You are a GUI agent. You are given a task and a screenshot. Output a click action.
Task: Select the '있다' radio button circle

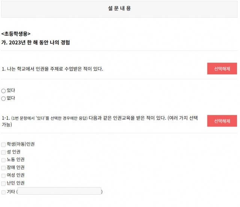3,91
